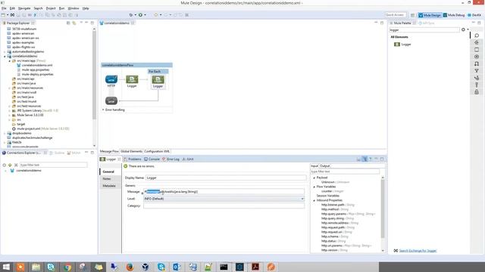The width and height of the screenshot is (485, 272).
Task: Collapse the src/main/app folder
Action: [x=10, y=61]
